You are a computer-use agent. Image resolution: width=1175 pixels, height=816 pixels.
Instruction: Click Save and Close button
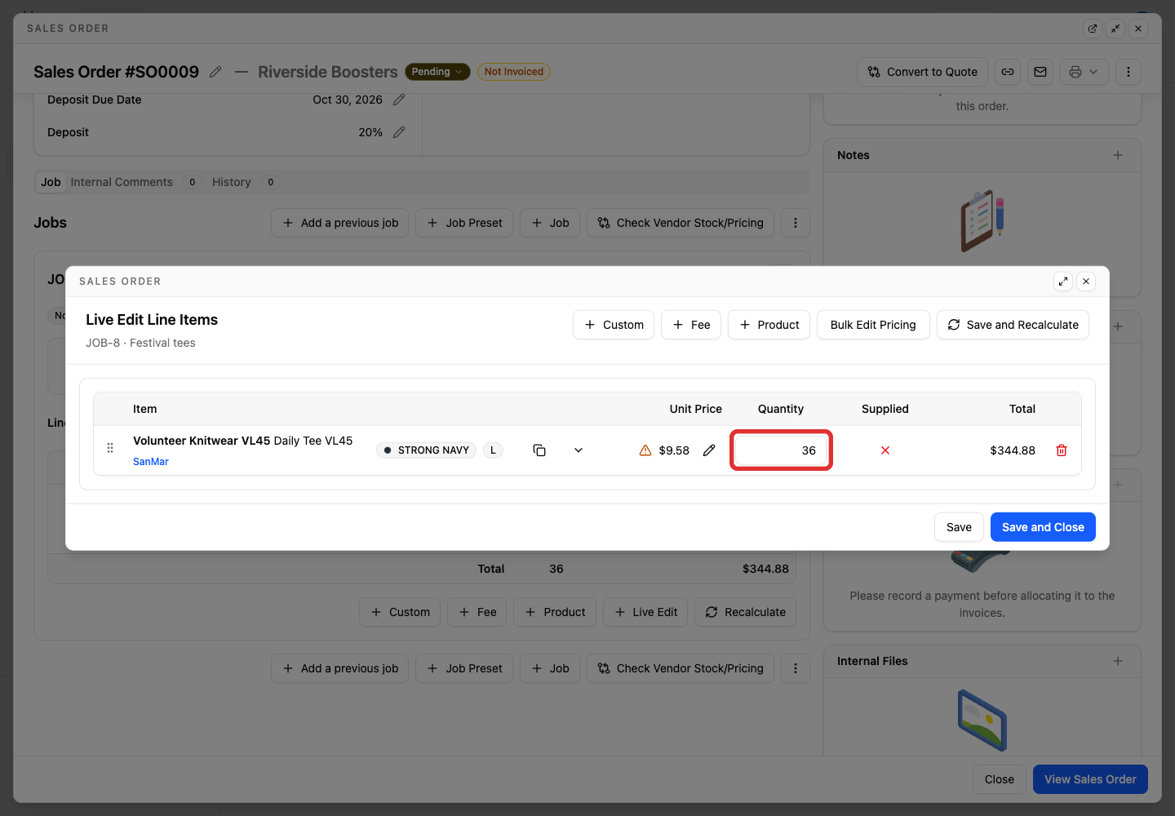click(x=1043, y=527)
